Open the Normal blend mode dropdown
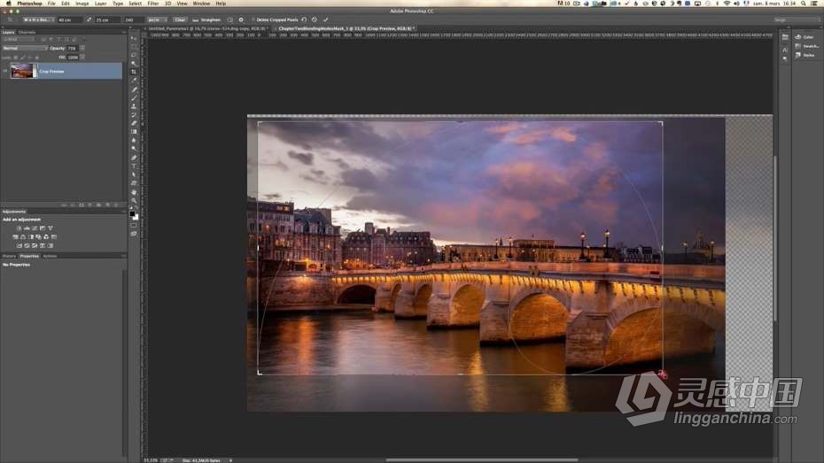This screenshot has width=824, height=463. click(25, 48)
